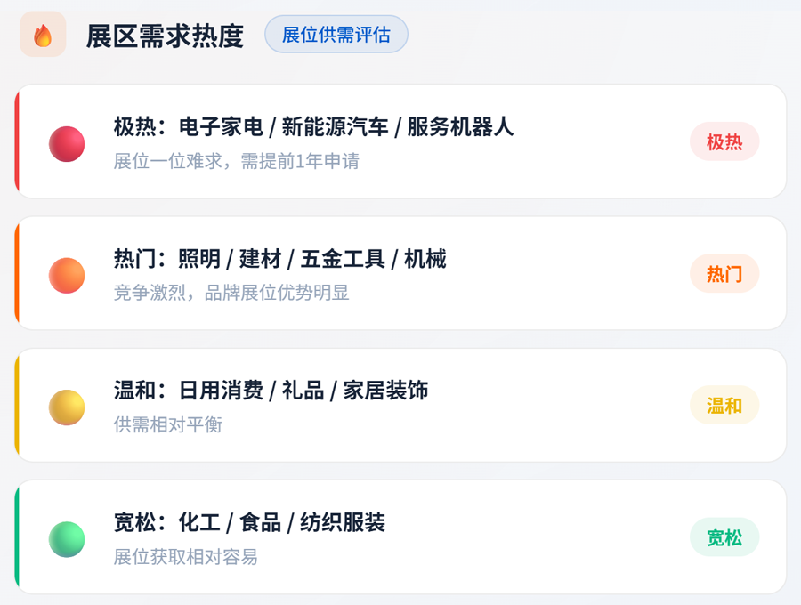Select the 温和 title listing 日用消费 and 礼品
The height and width of the screenshot is (605, 801).
coord(271,391)
